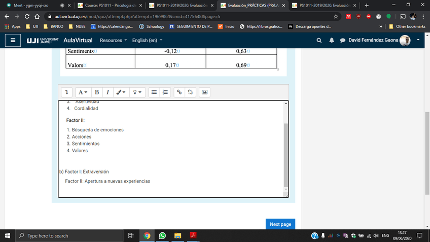This screenshot has width=430, height=242.
Task: Open the Schoology bookmark
Action: coord(152,26)
